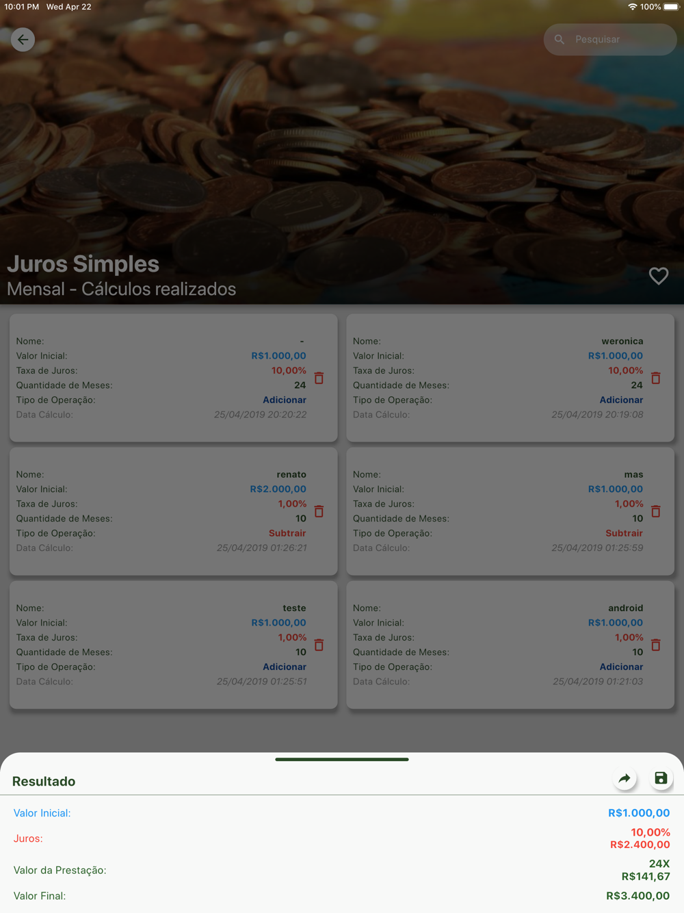
Task: Delete the teste calculation
Action: click(319, 645)
